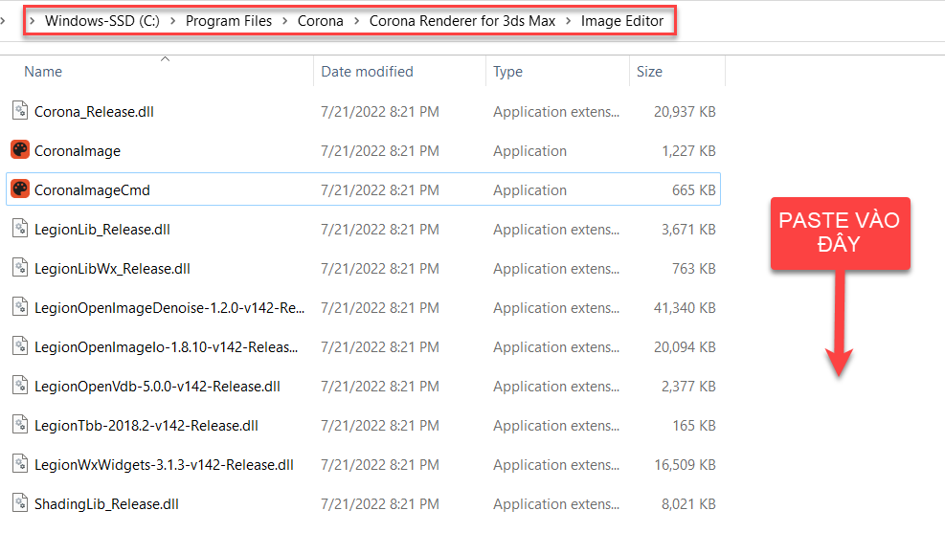Navigate to Program Files breadcrumb
The height and width of the screenshot is (555, 945).
(229, 21)
